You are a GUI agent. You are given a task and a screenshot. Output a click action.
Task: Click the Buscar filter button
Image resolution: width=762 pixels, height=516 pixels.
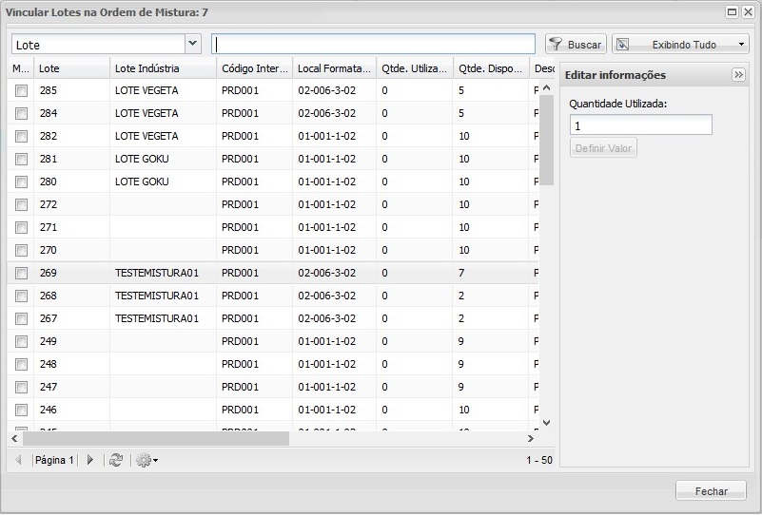576,45
